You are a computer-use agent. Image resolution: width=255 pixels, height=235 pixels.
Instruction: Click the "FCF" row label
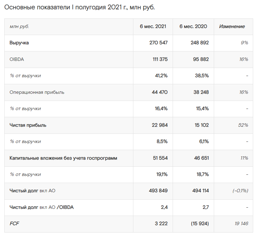14,224
